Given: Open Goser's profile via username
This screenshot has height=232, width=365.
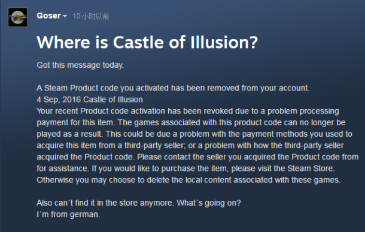Looking at the screenshot, I should pos(48,16).
